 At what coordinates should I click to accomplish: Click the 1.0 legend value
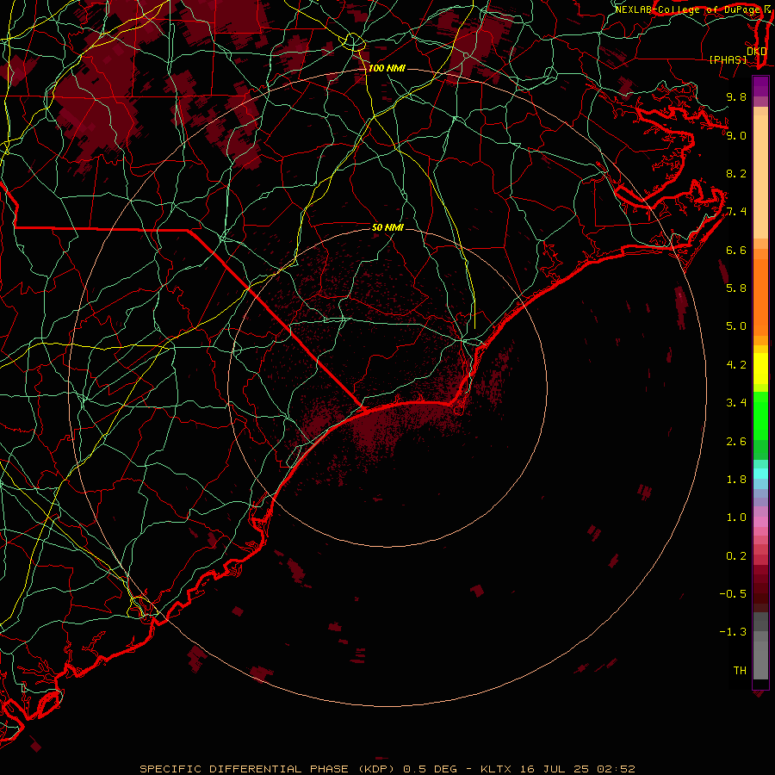coord(736,518)
